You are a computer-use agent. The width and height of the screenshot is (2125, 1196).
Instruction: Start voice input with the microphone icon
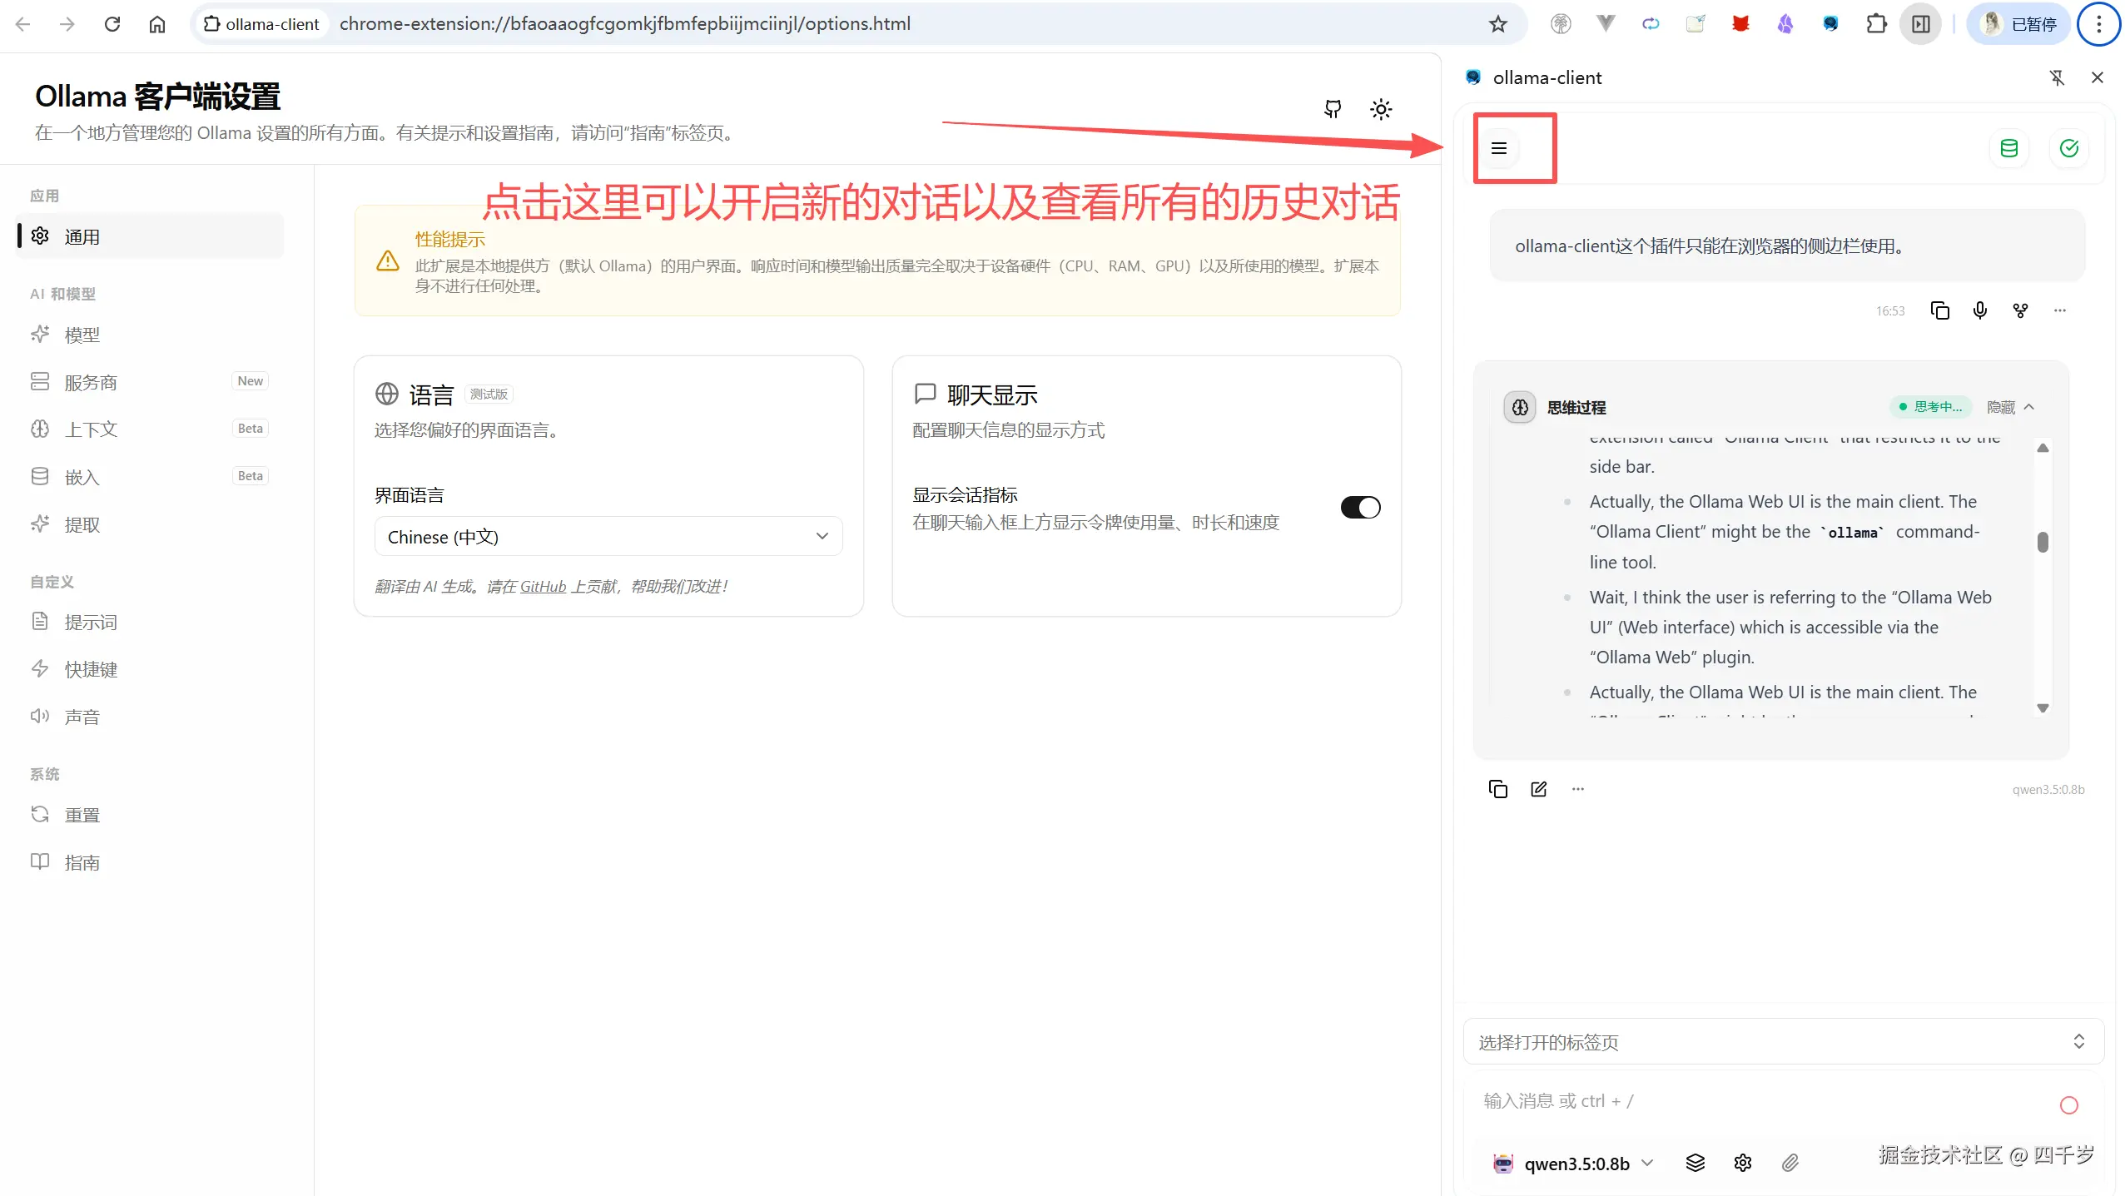[1980, 310]
